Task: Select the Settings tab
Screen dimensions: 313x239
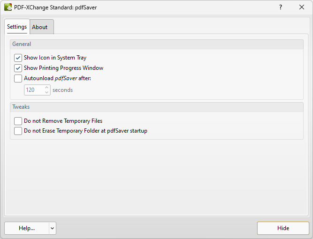Action: pyautogui.click(x=17, y=27)
